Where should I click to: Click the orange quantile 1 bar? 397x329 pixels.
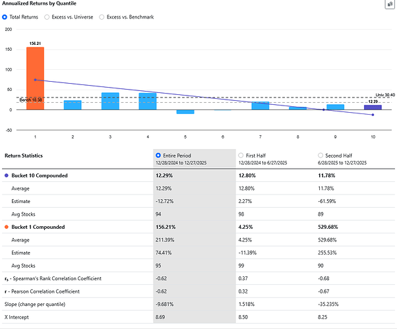pos(35,78)
